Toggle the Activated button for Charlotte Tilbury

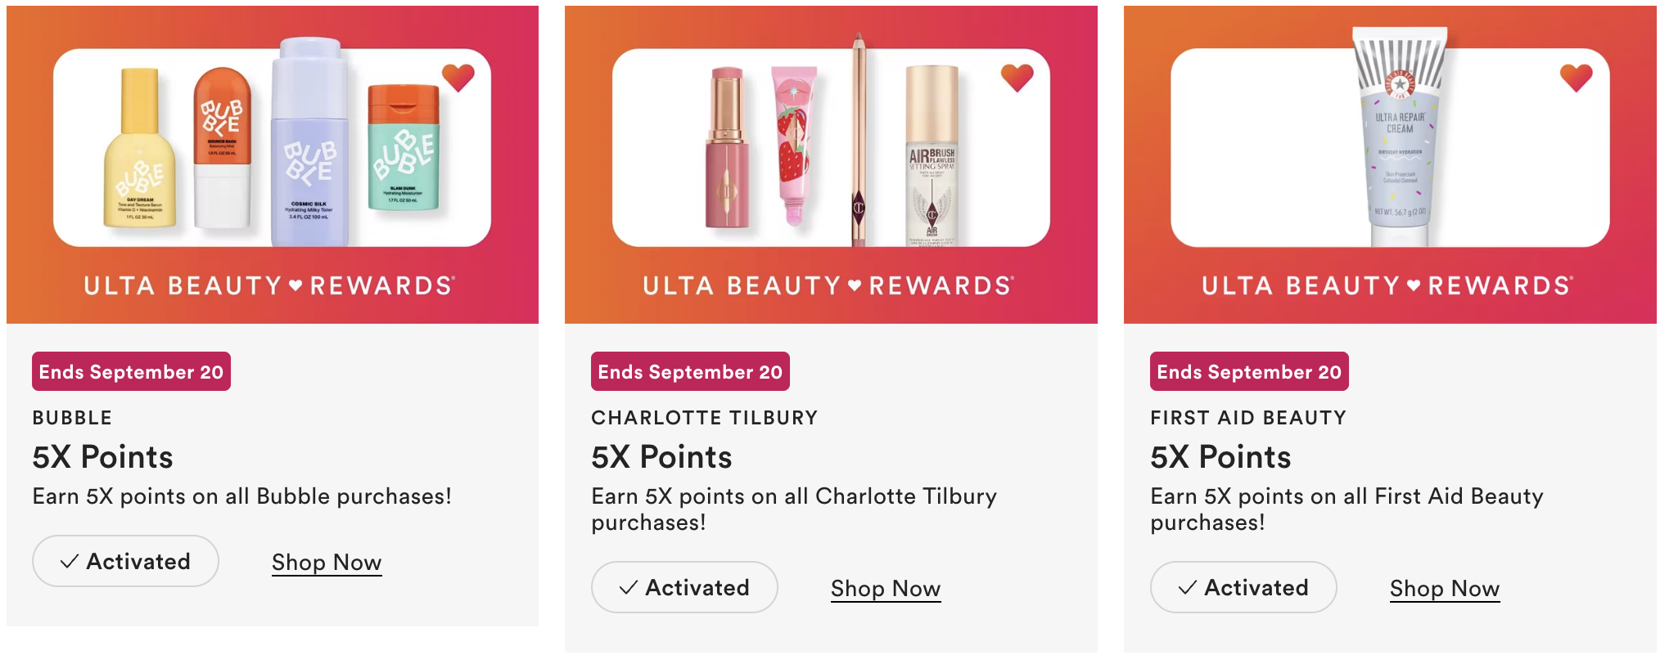(684, 587)
